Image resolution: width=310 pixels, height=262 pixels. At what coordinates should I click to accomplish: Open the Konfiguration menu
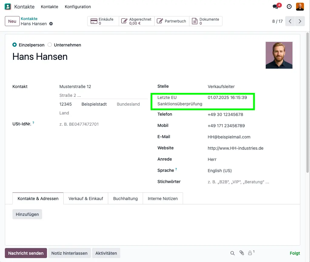coord(78,7)
